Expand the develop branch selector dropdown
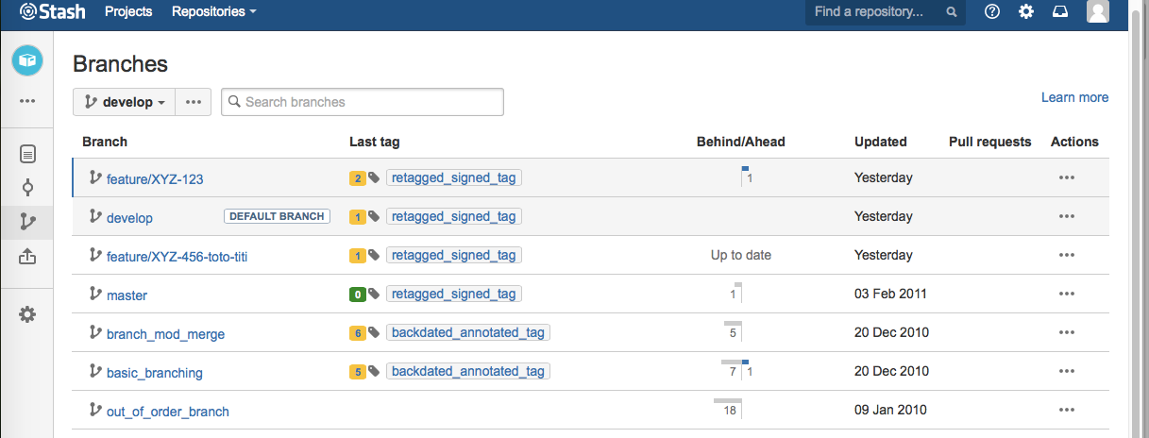This screenshot has width=1149, height=438. point(125,102)
